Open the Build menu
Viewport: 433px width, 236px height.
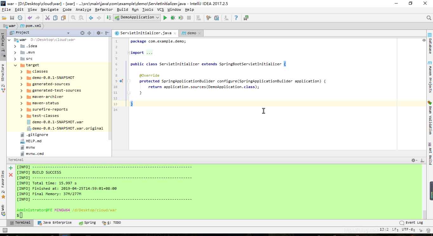(x=122, y=10)
